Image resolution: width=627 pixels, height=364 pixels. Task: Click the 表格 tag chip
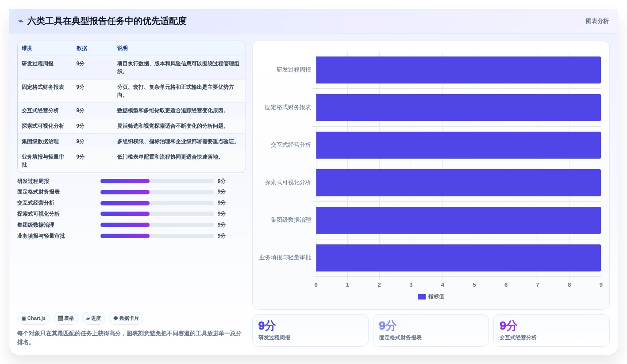[66, 318]
